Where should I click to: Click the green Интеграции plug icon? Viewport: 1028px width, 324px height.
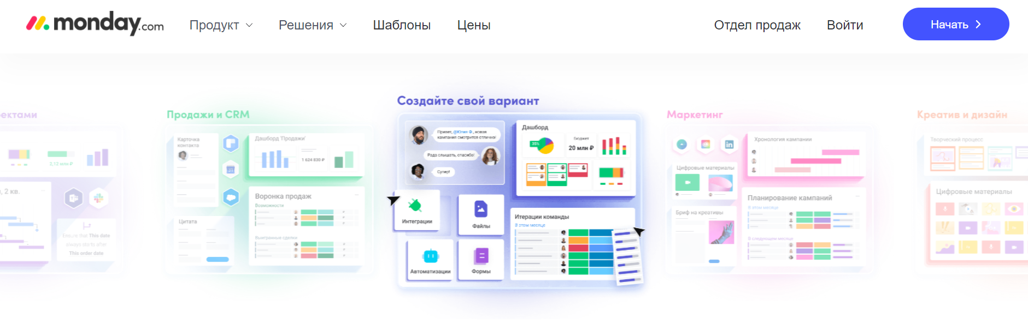coord(415,206)
